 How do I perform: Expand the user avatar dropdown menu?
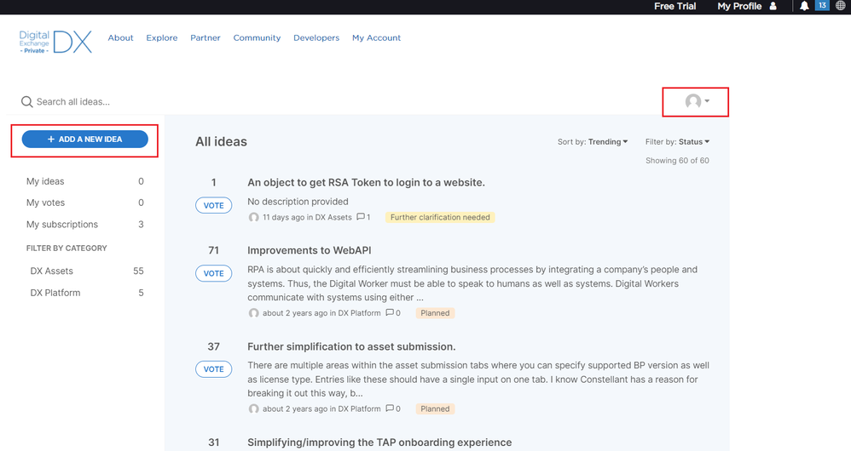click(x=697, y=102)
